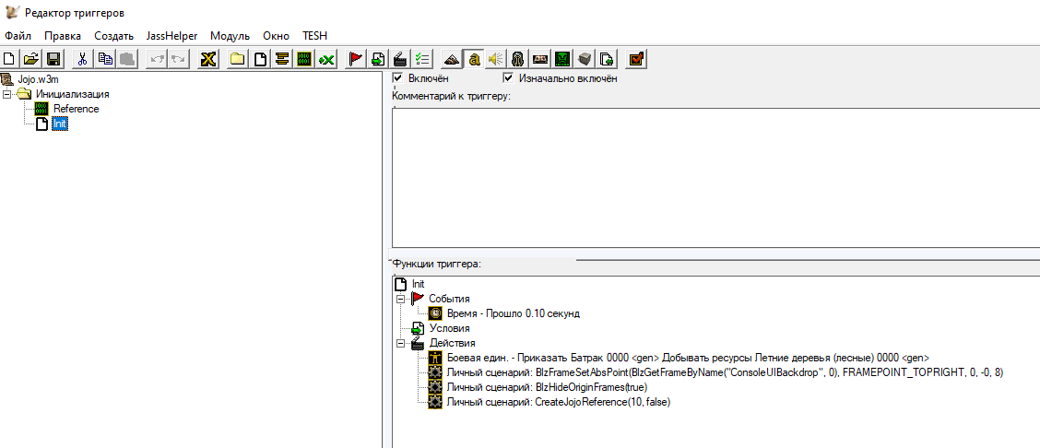The height and width of the screenshot is (448, 1040).
Task: Click the New Map toolbar icon
Action: [x=9, y=59]
